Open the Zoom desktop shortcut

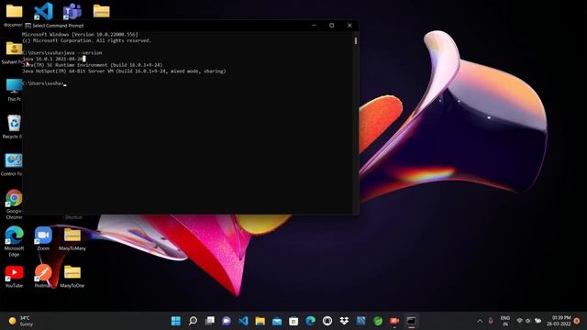[x=43, y=238]
